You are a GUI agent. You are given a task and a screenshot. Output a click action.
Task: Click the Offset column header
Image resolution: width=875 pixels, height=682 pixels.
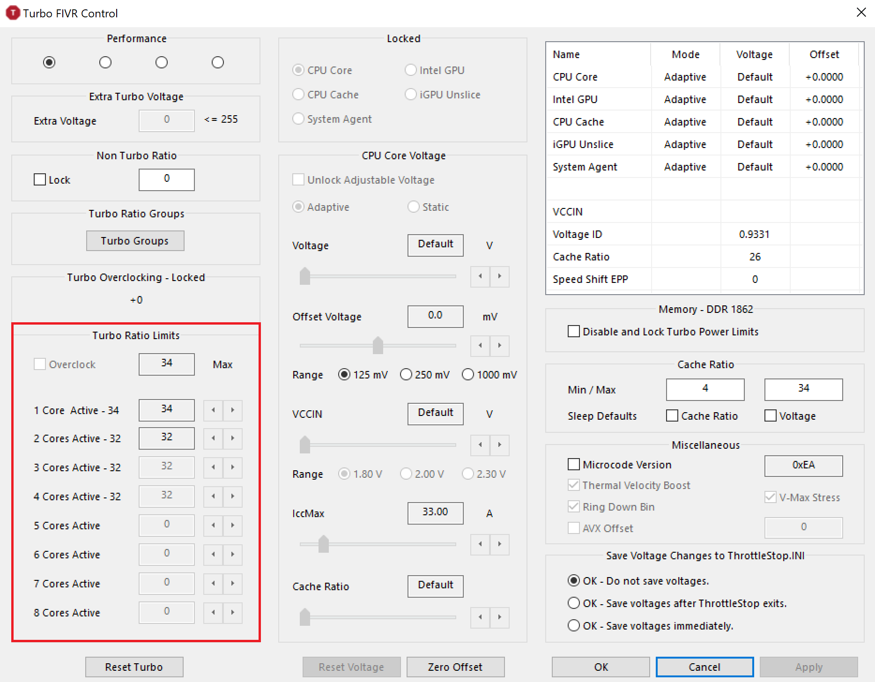[x=824, y=54]
